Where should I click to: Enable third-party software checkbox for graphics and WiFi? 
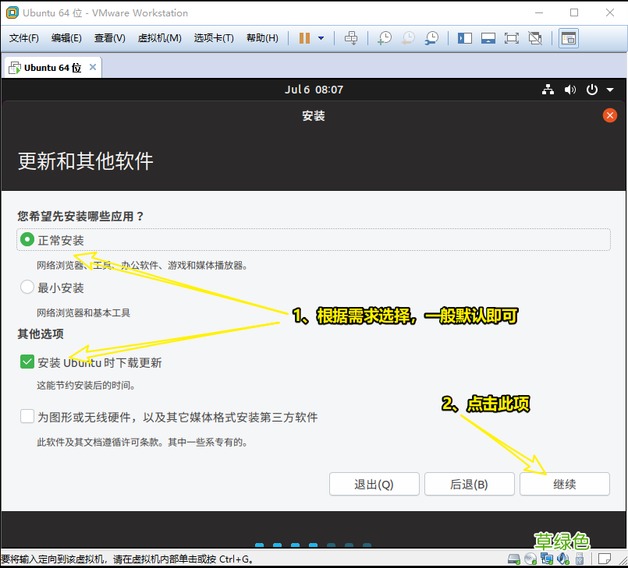point(27,416)
